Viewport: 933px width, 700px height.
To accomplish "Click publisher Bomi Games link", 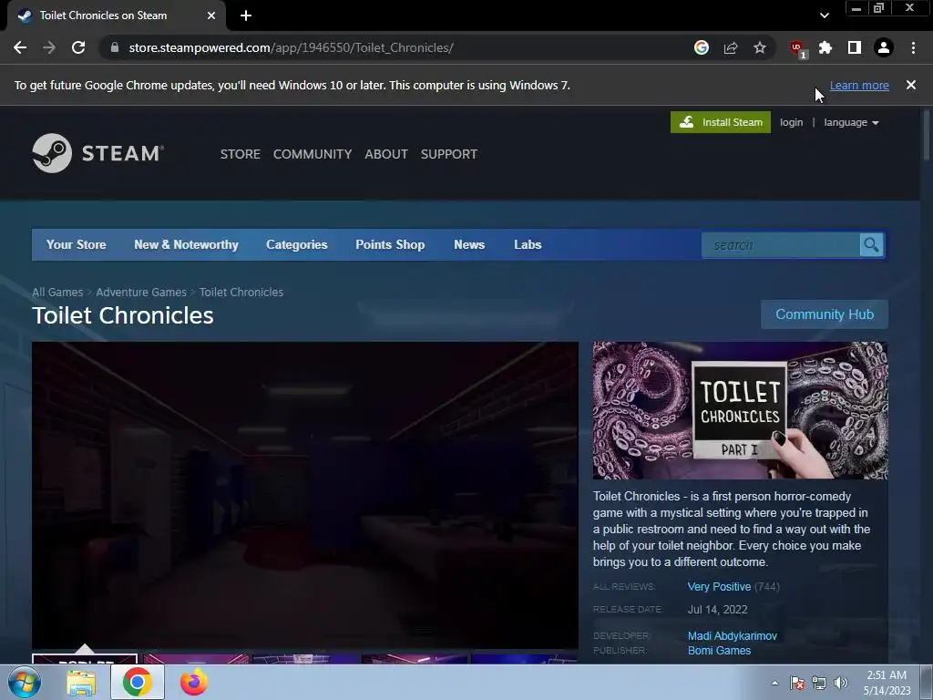I will [x=720, y=651].
